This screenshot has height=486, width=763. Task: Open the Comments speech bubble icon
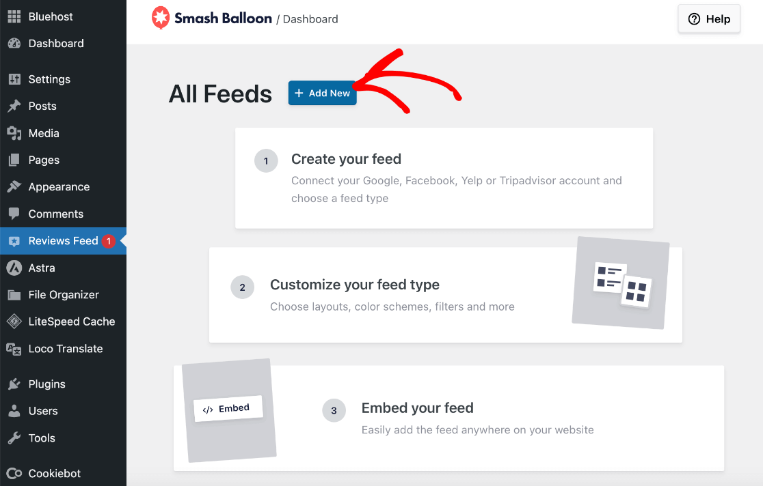14,214
